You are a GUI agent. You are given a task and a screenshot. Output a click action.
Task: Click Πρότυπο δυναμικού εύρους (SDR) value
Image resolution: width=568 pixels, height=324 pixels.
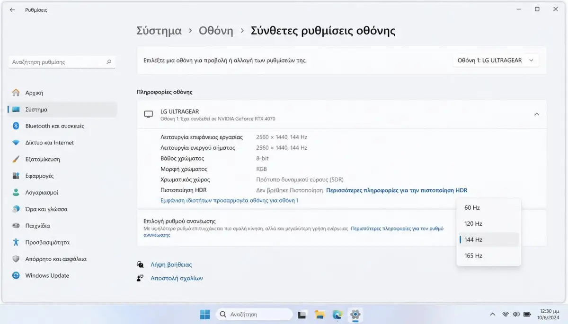click(300, 179)
